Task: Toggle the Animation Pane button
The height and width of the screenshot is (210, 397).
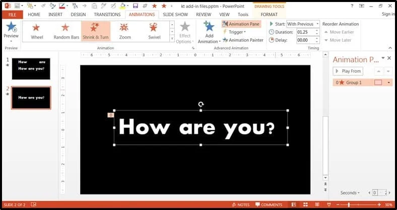Action: pyautogui.click(x=241, y=24)
